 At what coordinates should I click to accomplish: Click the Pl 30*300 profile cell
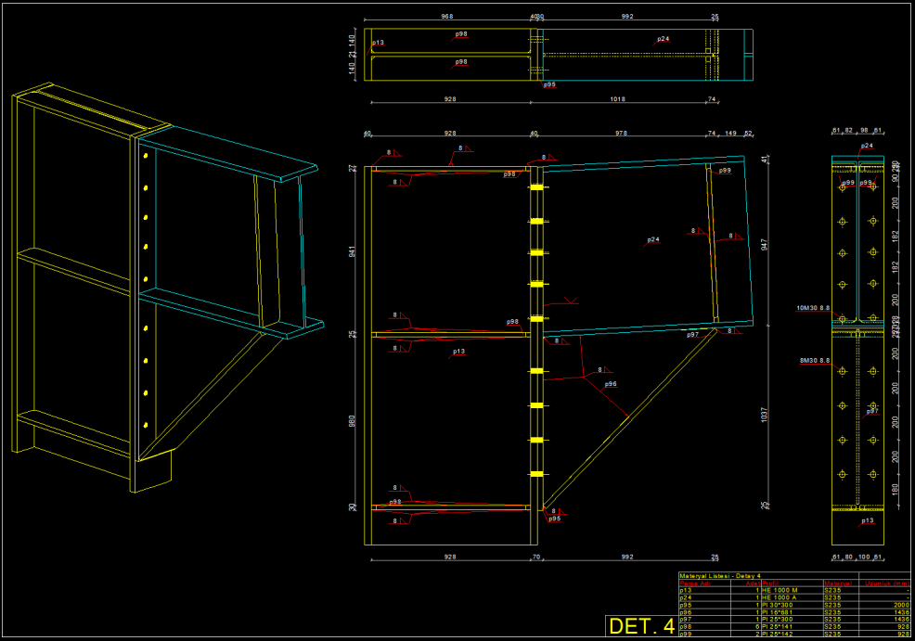778,605
